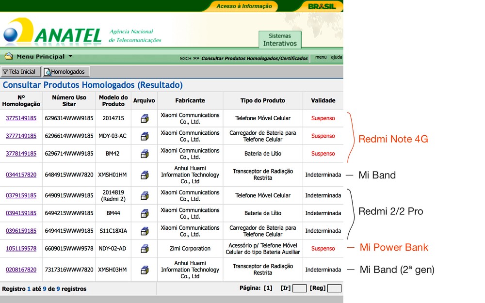Image resolution: width=485 pixels, height=303 pixels.
Task: Select the cell 6609015WWW9578
Action: click(69, 249)
